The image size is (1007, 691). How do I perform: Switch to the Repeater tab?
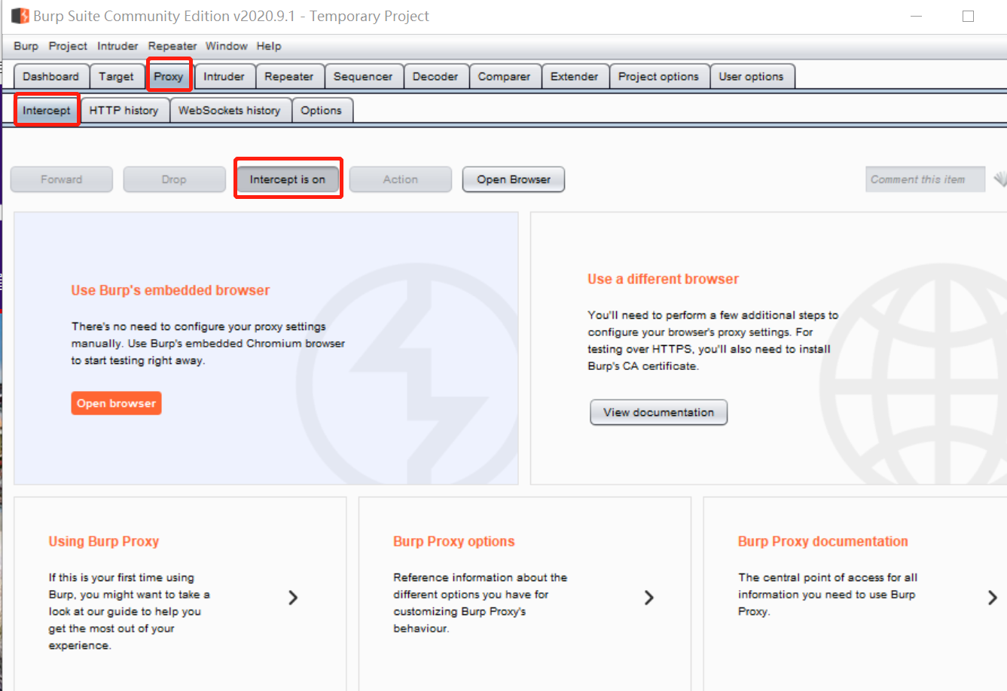289,76
